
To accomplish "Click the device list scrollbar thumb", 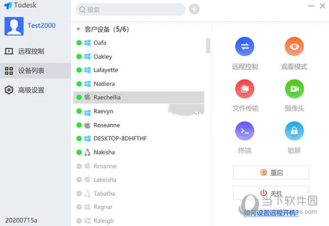I will [208, 45].
